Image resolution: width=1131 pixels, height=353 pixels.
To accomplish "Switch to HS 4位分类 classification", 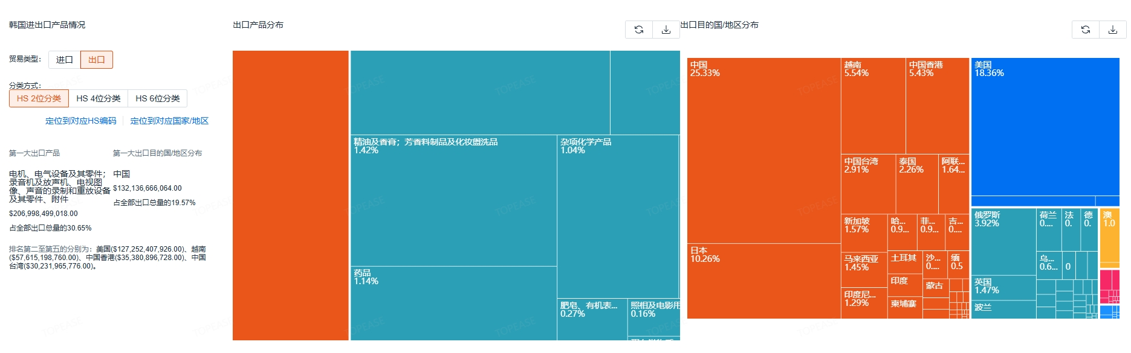I will click(98, 98).
